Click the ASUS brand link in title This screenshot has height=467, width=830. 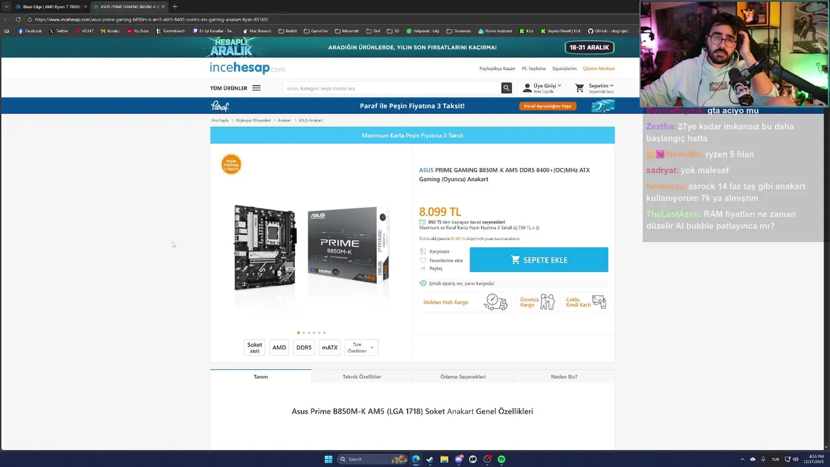[426, 170]
